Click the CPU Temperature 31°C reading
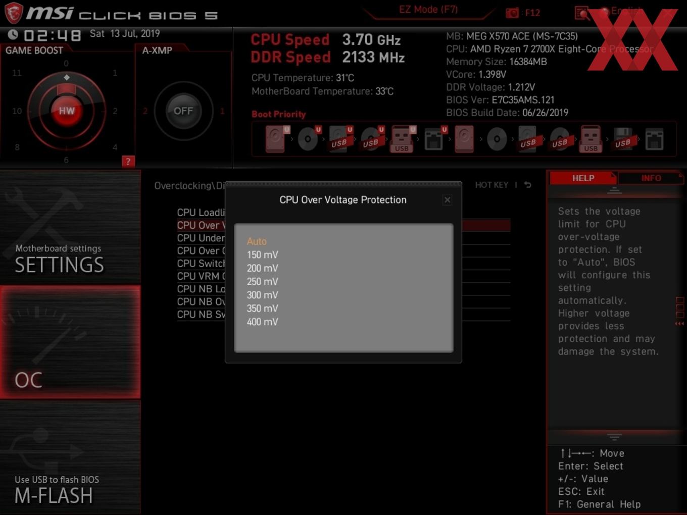The width and height of the screenshot is (687, 515). pos(303,78)
